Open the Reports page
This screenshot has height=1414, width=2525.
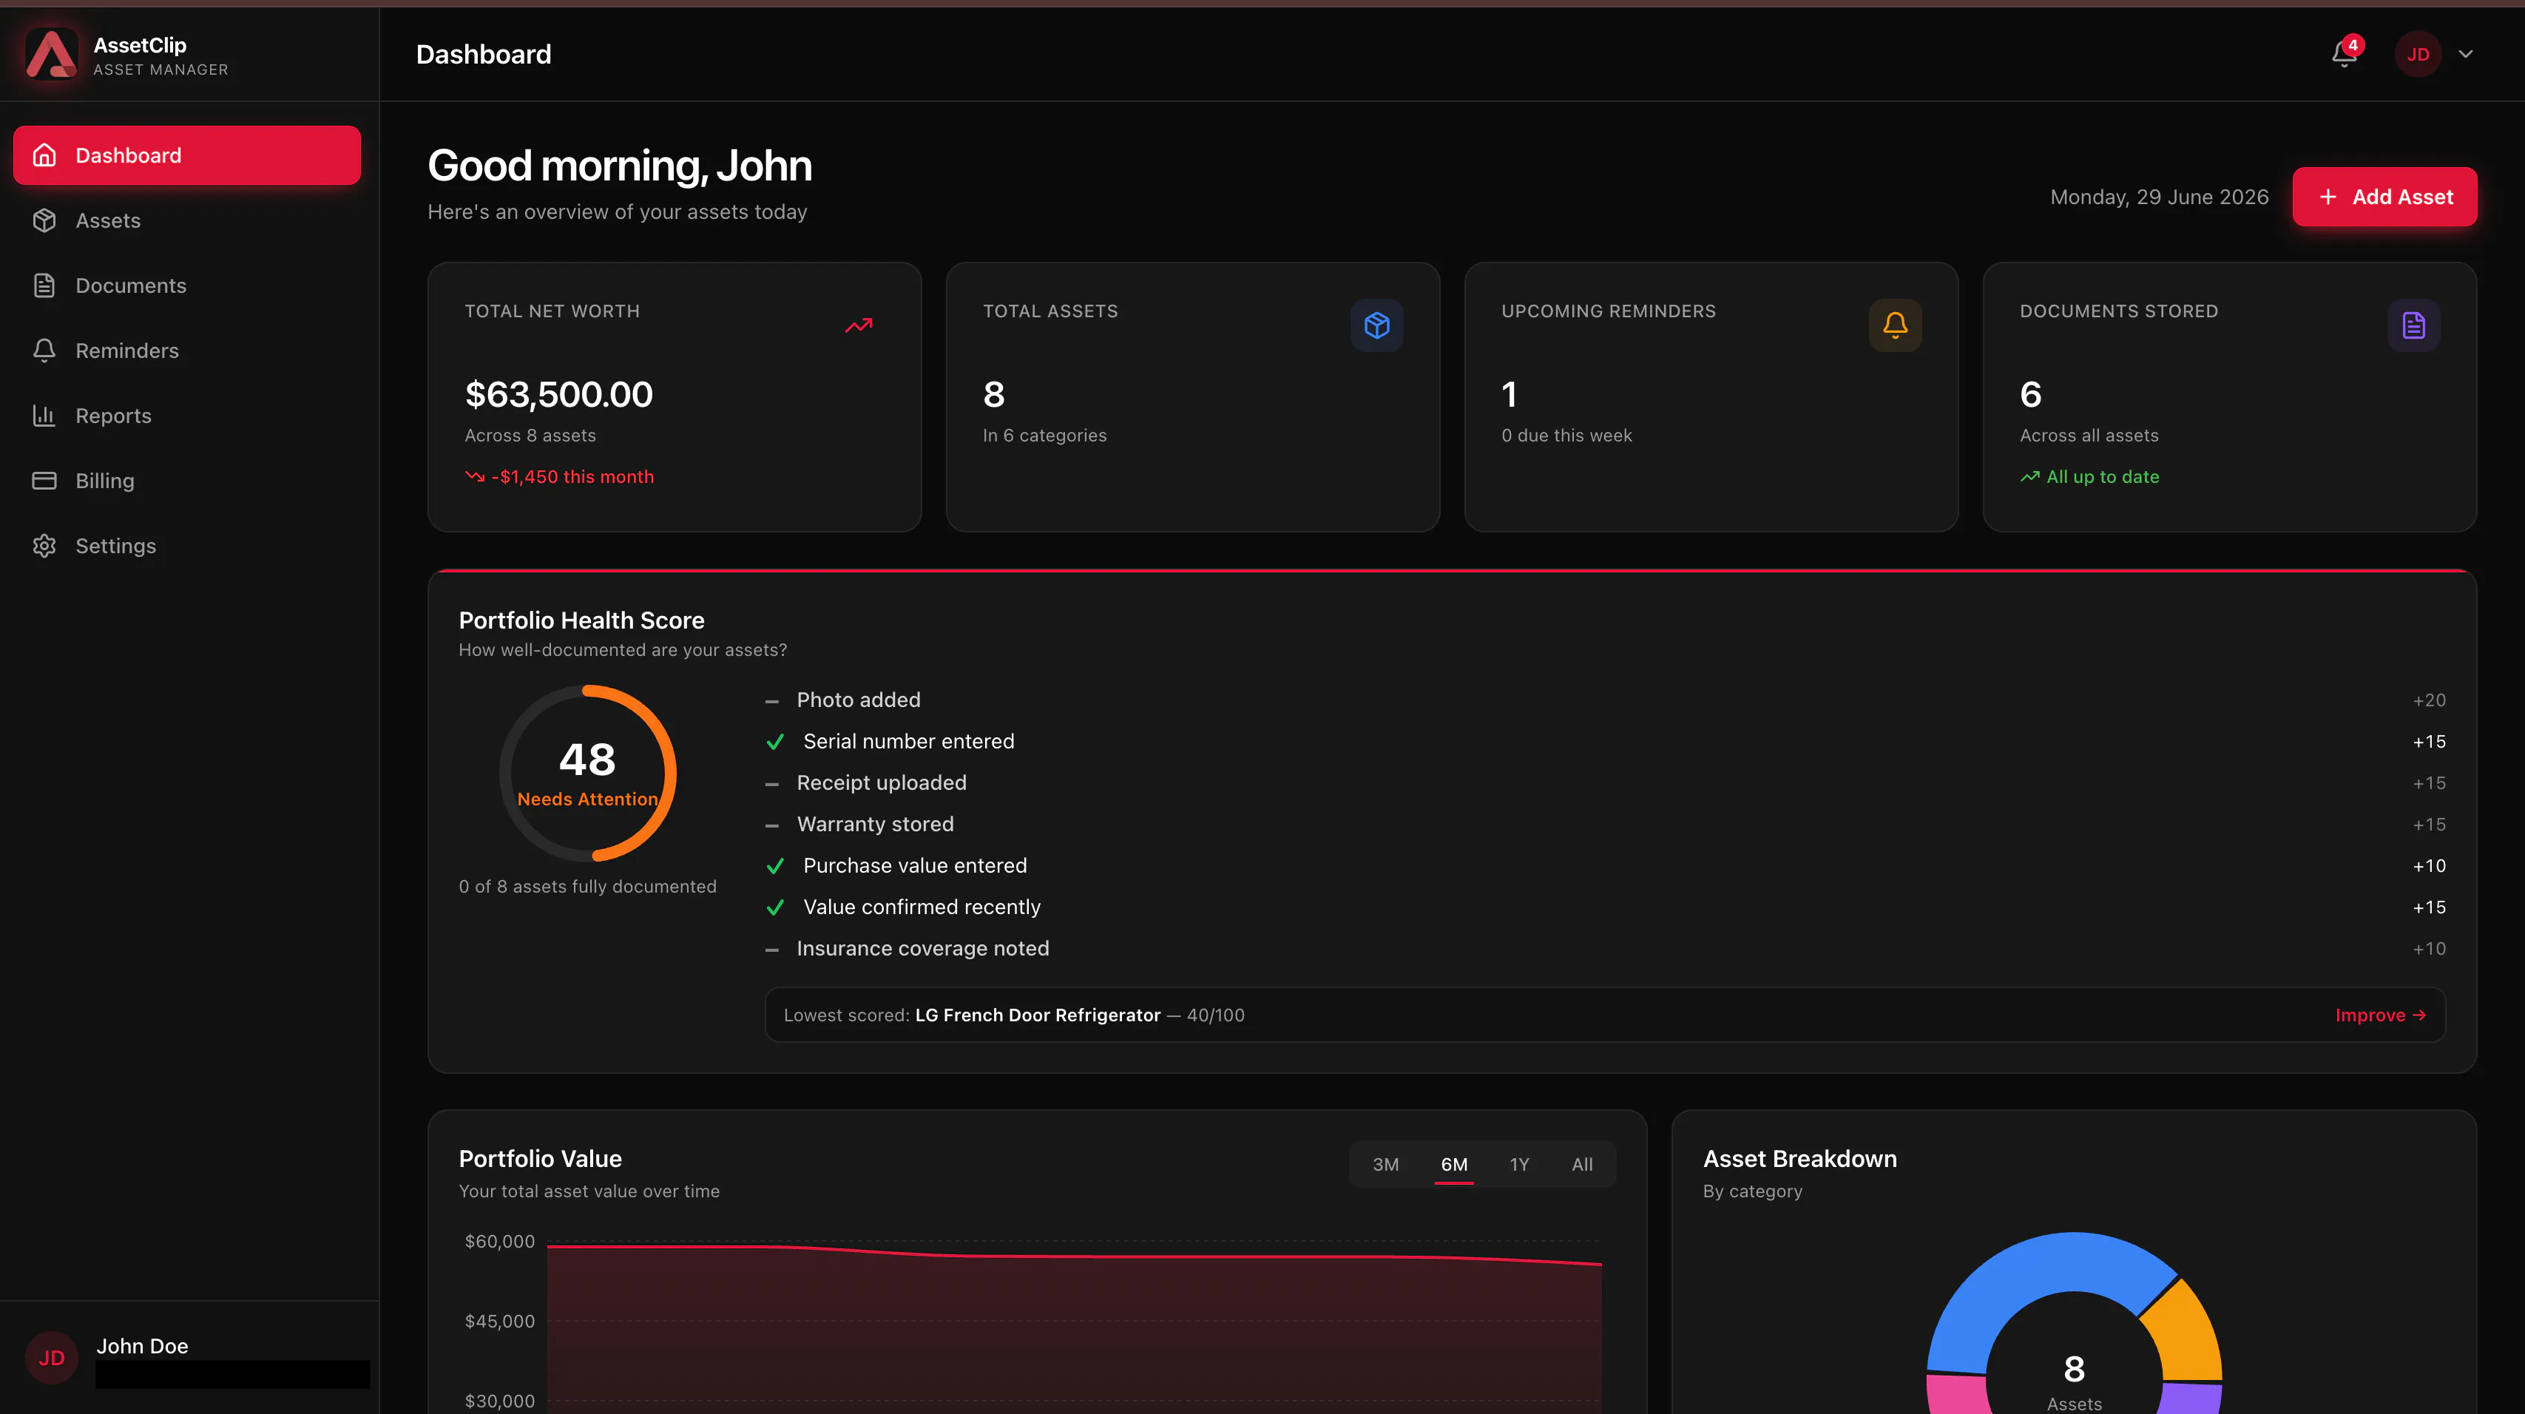(186, 416)
